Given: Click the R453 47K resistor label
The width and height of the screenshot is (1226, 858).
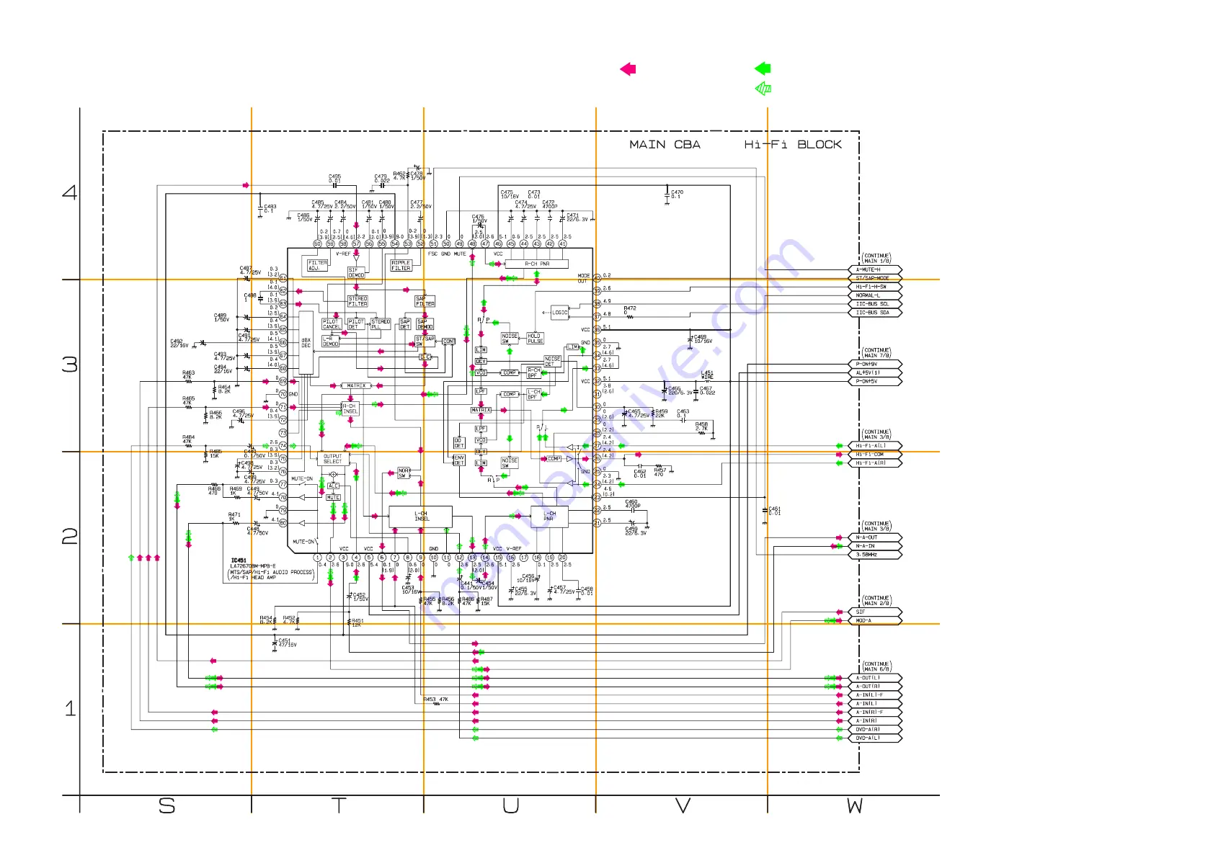Looking at the screenshot, I should click(x=436, y=700).
